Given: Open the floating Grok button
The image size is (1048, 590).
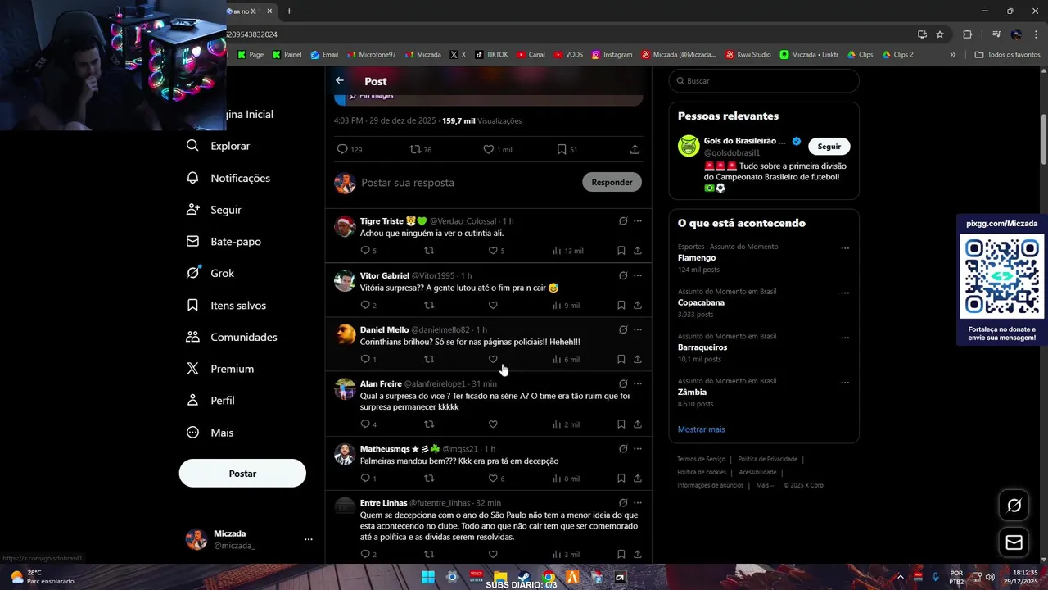Looking at the screenshot, I should pos(1014,506).
